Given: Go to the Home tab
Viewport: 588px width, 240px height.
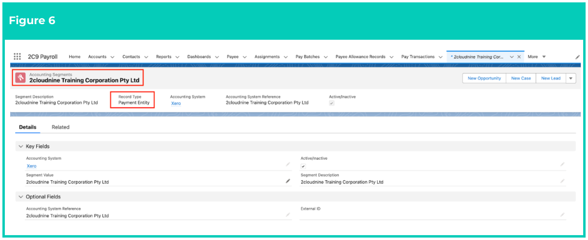Looking at the screenshot, I should [75, 57].
